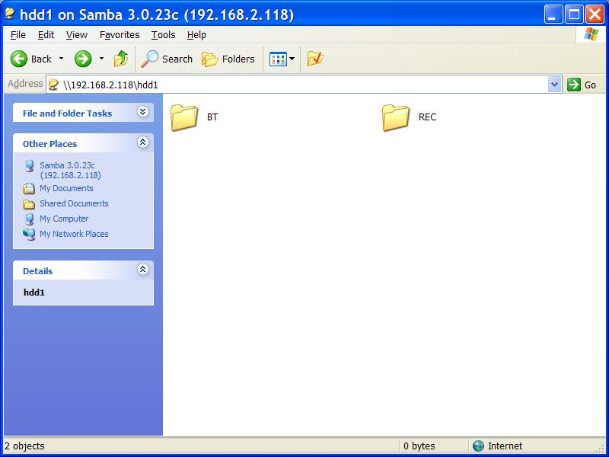
Task: Go up one folder level
Action: (x=121, y=59)
